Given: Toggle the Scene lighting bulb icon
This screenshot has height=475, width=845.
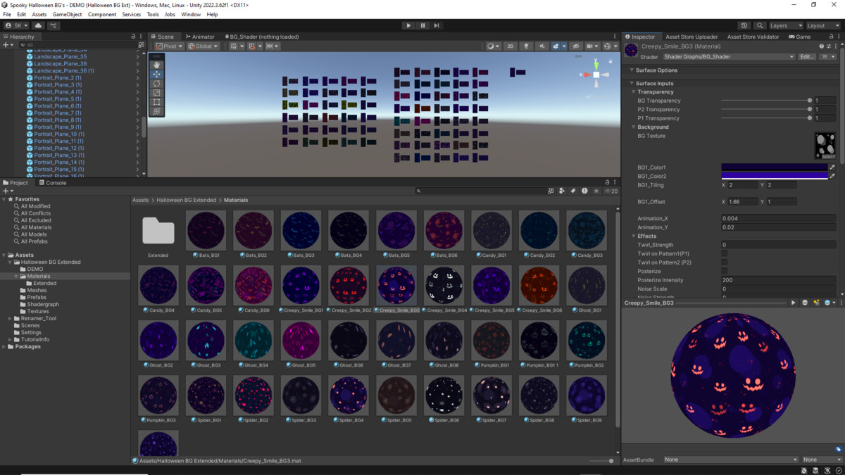Looking at the screenshot, I should point(526,46).
